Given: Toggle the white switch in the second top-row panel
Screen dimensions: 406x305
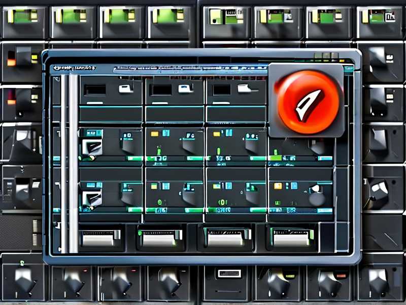Looking at the screenshot, I should (x=185, y=89).
